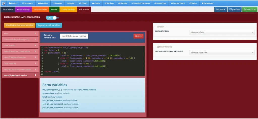Click Backup in the top bar
This screenshot has width=258, height=119.
[122, 3]
